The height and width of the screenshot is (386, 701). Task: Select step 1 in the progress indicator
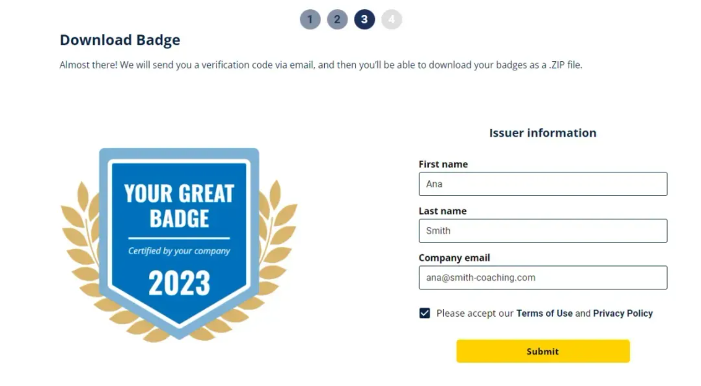(x=310, y=19)
